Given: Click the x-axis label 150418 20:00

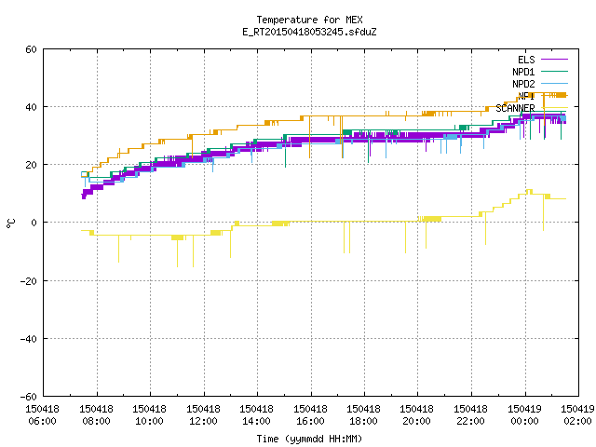Looking at the screenshot, I should [417, 415].
